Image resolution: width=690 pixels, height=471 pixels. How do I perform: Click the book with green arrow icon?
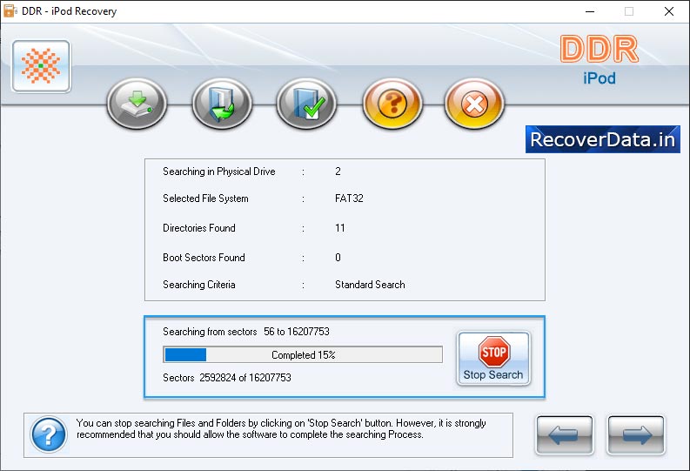222,104
